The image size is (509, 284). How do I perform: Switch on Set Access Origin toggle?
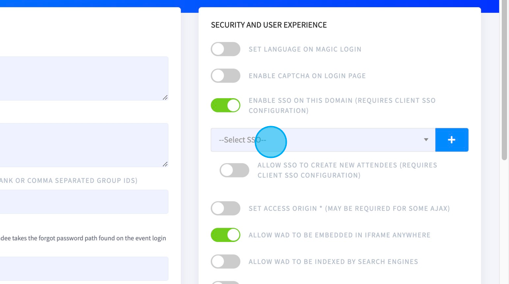pyautogui.click(x=225, y=208)
